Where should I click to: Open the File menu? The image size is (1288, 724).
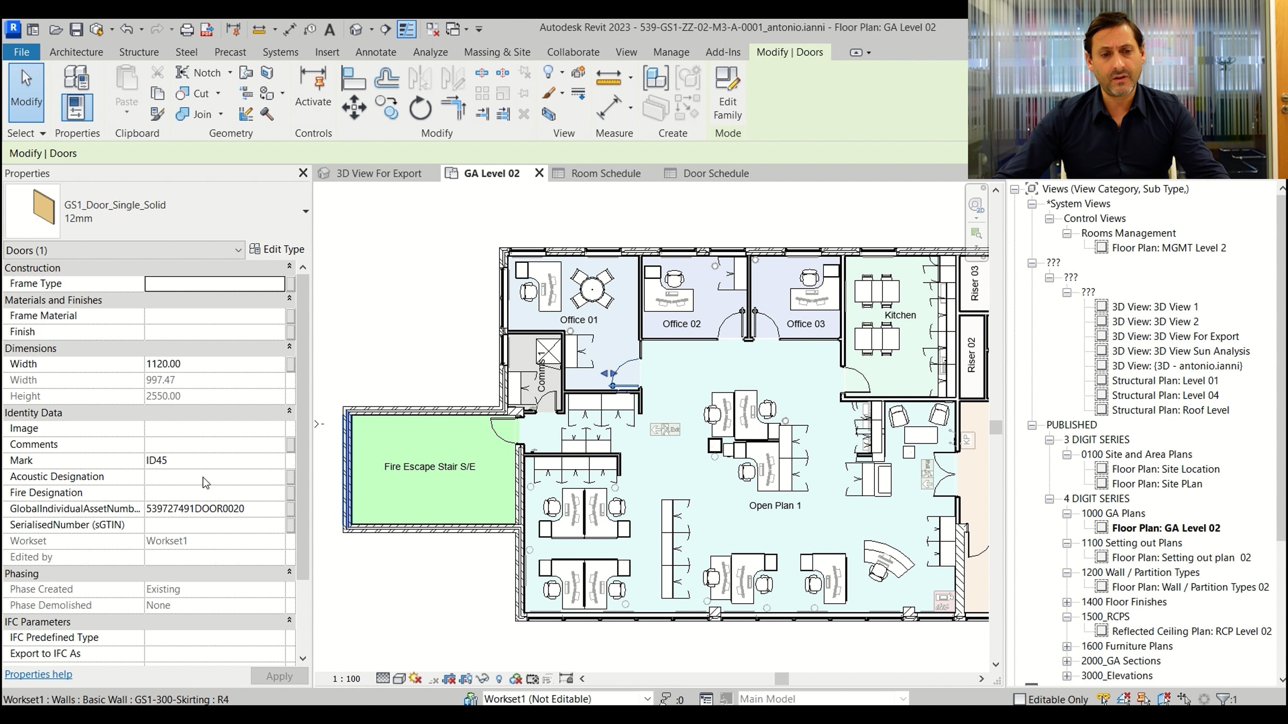point(21,52)
